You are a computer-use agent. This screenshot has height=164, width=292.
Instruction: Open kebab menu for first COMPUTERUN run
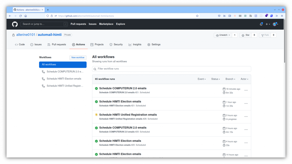coord(246,90)
